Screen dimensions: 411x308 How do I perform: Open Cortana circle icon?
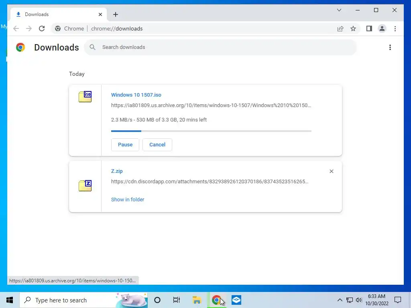(x=157, y=300)
